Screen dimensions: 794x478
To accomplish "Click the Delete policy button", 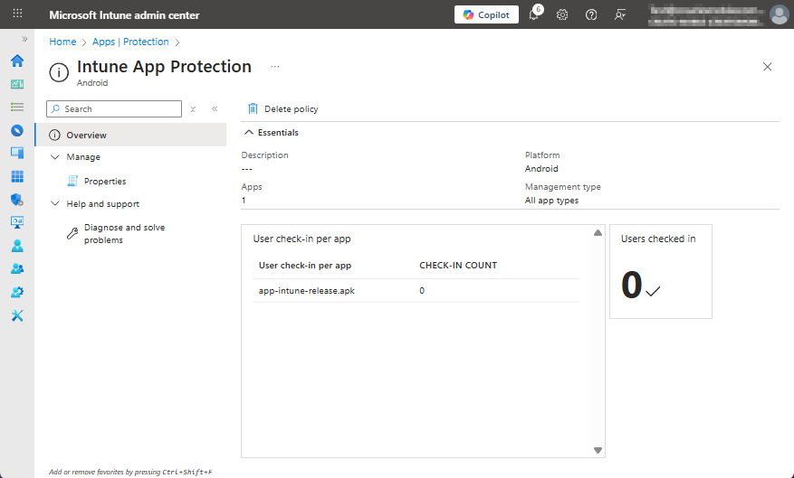I will click(x=283, y=109).
